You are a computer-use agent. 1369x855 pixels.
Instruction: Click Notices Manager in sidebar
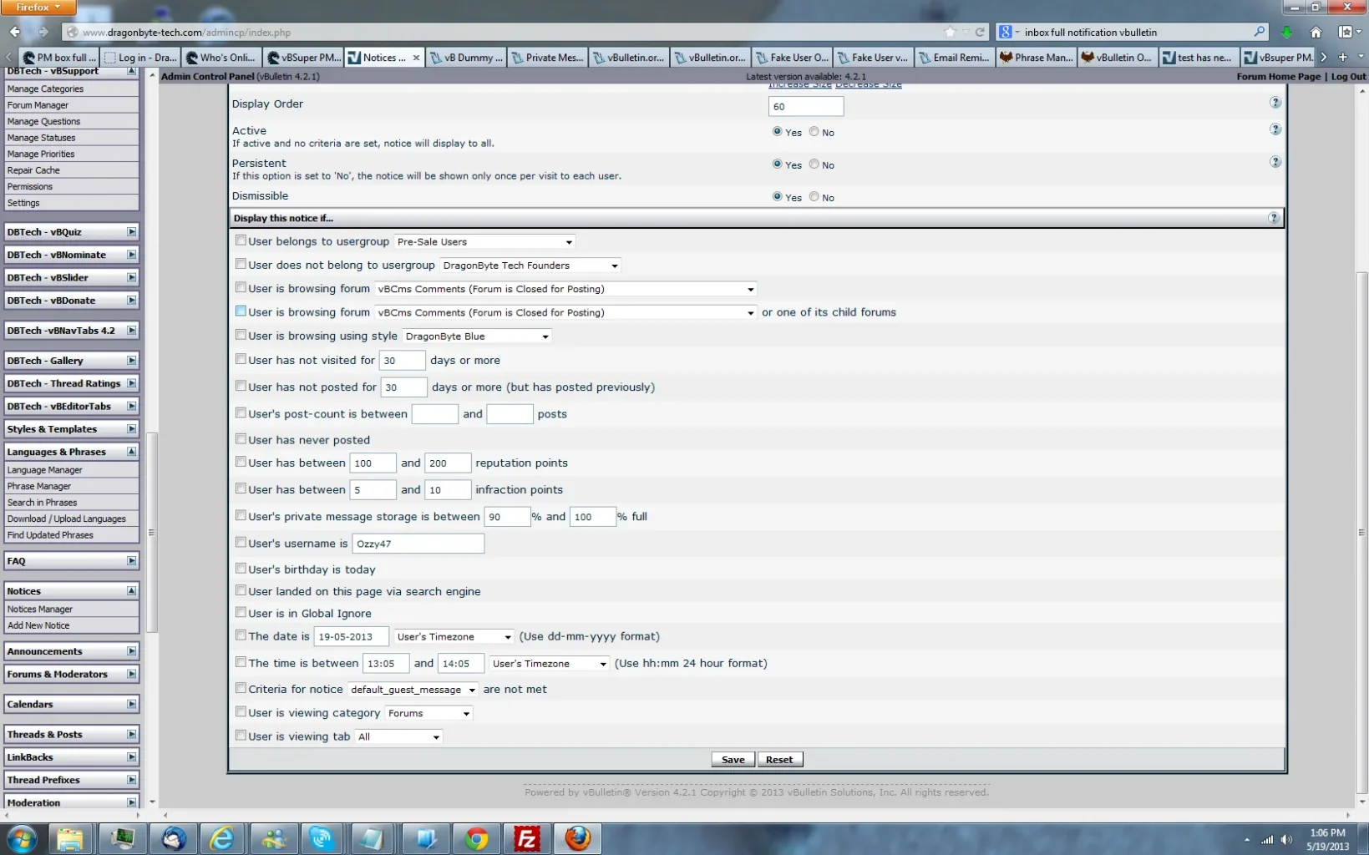click(x=40, y=610)
